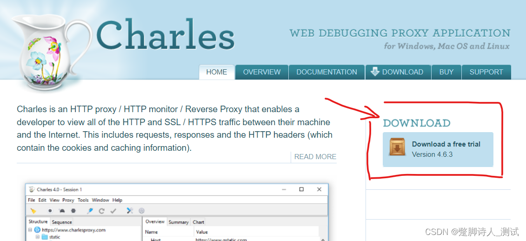Collapse the static folder node
The height and width of the screenshot is (241, 526).
[38, 237]
